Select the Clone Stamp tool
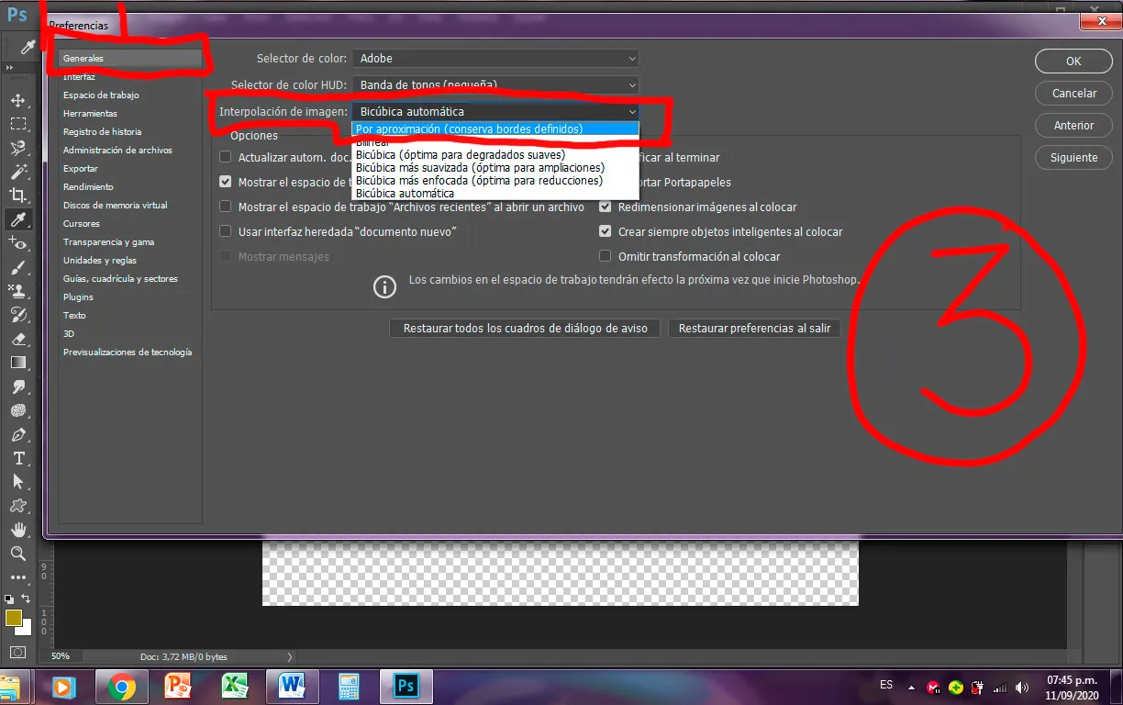Image resolution: width=1123 pixels, height=705 pixels. click(x=17, y=291)
